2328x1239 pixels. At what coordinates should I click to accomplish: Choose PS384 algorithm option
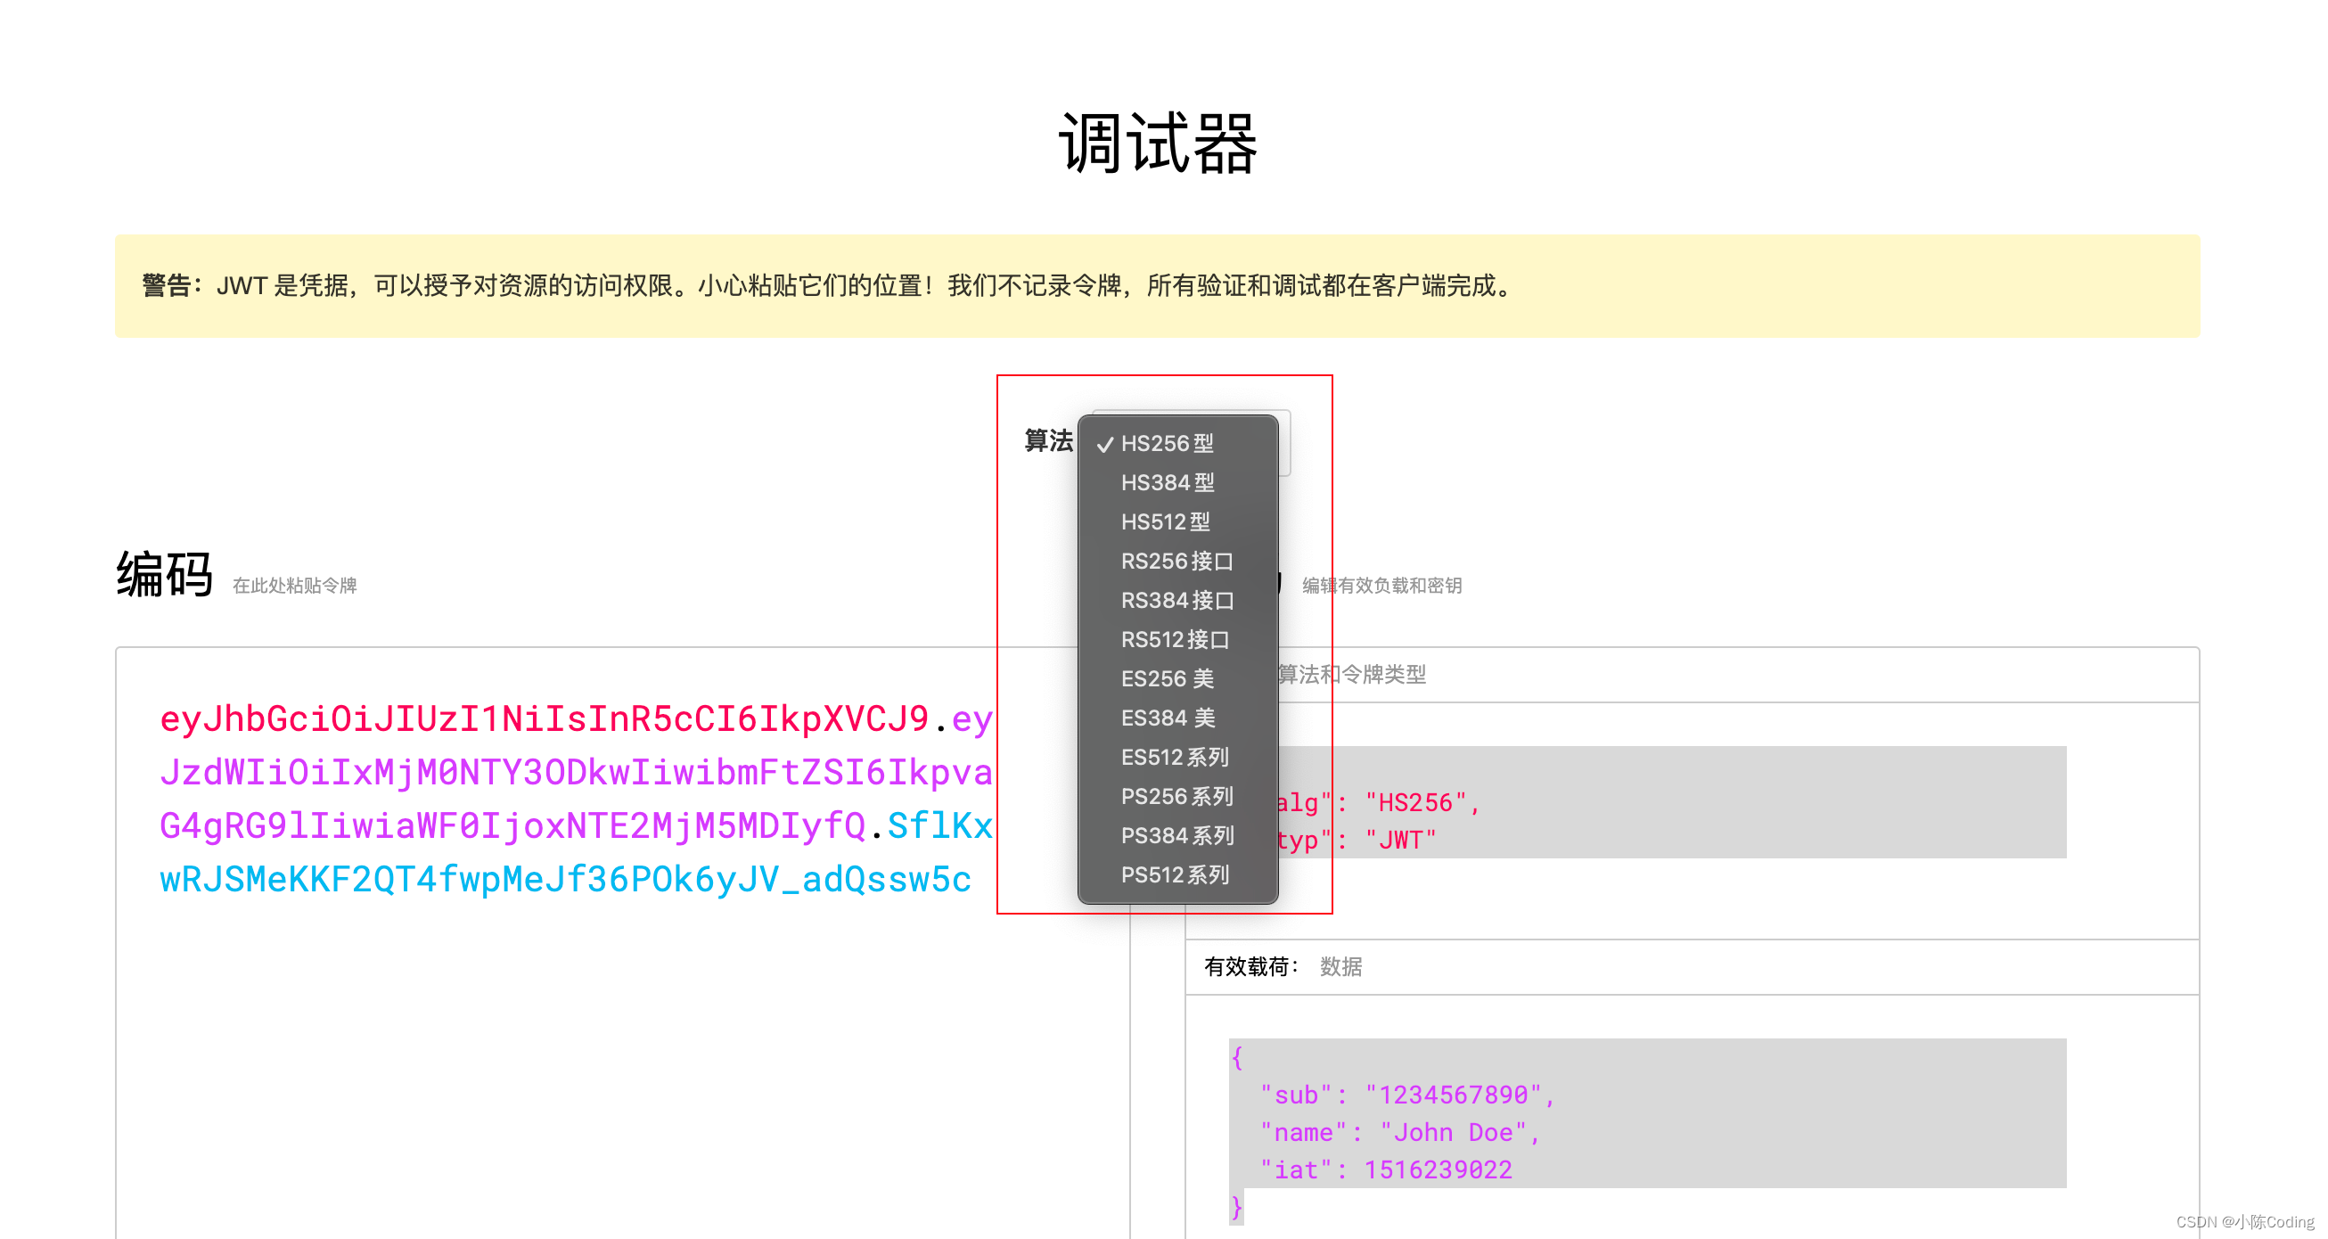click(x=1177, y=836)
